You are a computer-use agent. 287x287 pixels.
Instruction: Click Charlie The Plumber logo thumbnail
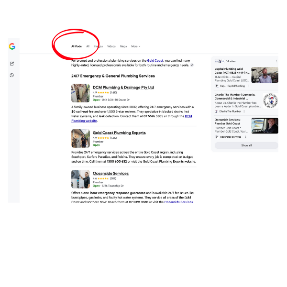pos(270,100)
